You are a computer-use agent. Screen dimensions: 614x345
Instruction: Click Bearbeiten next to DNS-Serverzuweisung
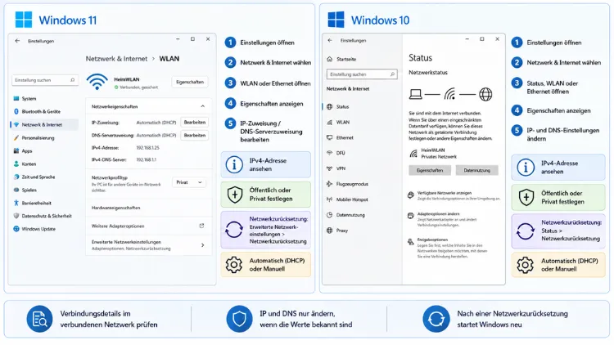195,136
